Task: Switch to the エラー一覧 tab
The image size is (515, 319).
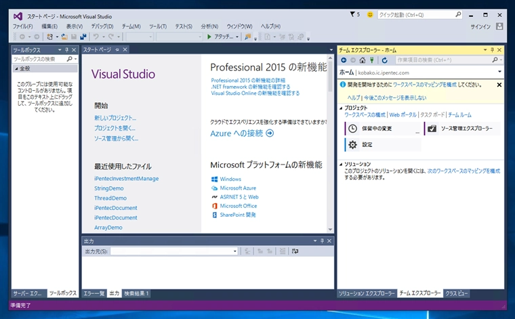Action: point(94,293)
